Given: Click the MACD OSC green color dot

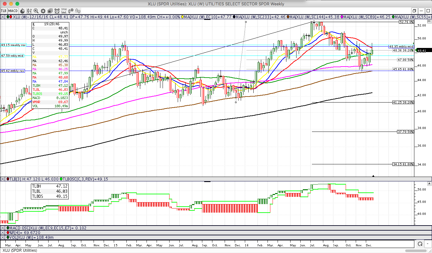Looking at the screenshot, I should [8, 228].
